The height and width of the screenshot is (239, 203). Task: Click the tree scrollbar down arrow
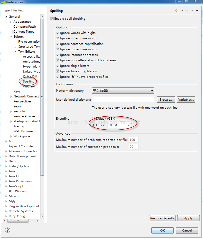tap(42, 216)
